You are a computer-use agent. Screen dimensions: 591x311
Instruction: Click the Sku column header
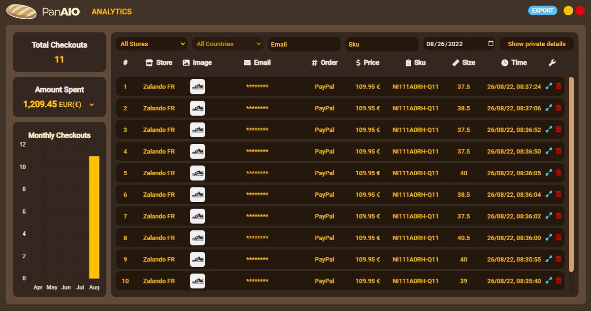[415, 62]
